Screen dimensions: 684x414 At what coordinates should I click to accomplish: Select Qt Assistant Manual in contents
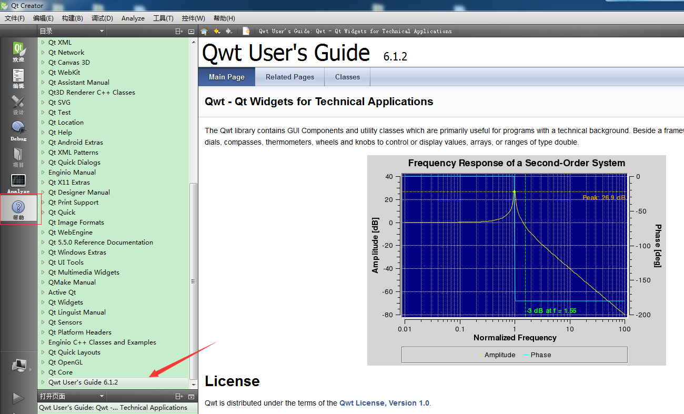[79, 83]
